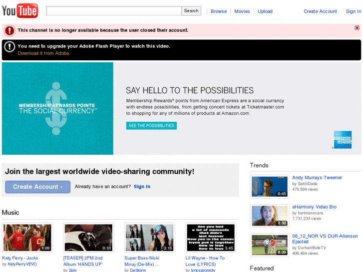Open the Katy Perry - Jocks title
363x272 pixels.
coord(20,258)
